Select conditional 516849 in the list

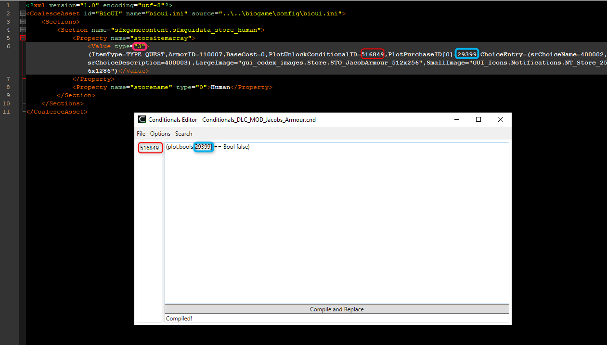point(150,148)
